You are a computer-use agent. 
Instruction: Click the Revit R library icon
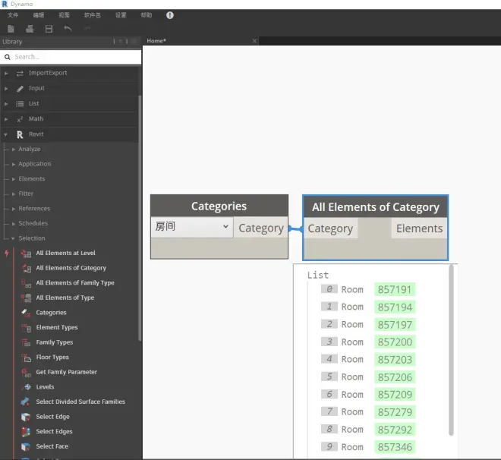tap(20, 134)
